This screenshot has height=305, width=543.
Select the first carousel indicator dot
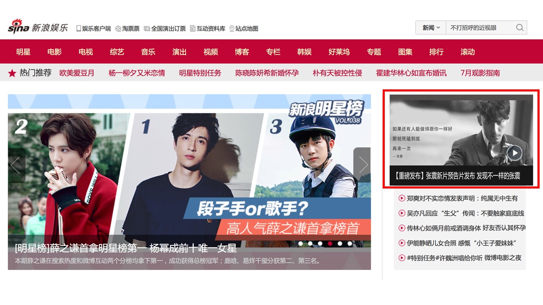tap(300, 244)
